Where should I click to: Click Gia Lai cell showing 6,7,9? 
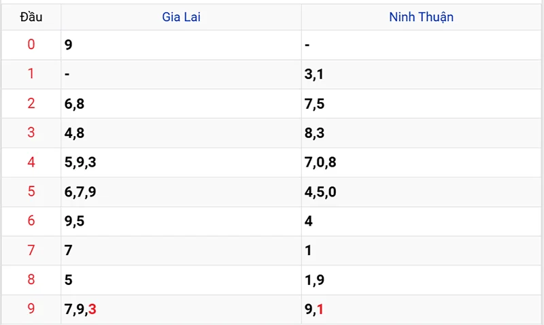(x=80, y=192)
